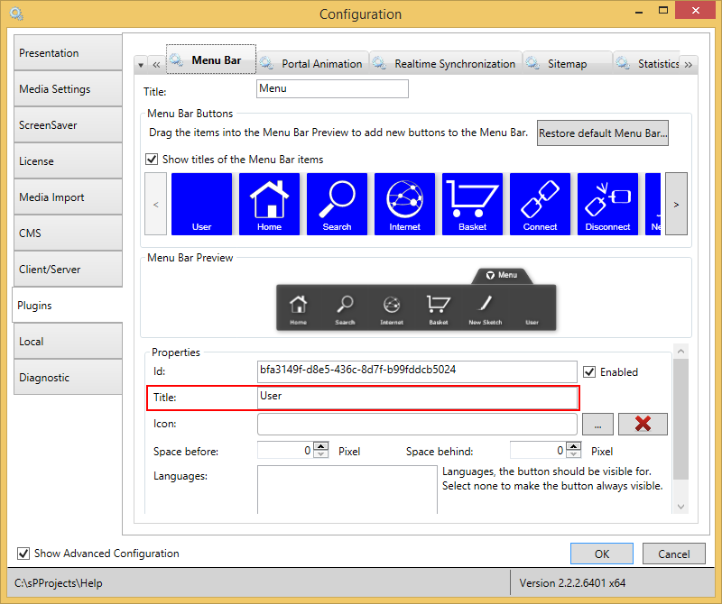Click the red X to clear the icon
Image resolution: width=722 pixels, height=604 pixels.
(x=643, y=424)
